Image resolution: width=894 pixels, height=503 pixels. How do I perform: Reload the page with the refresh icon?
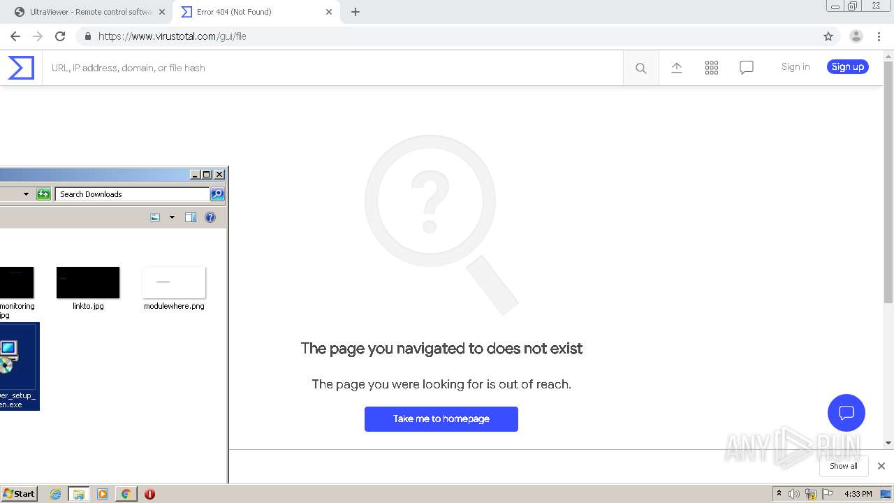coord(60,36)
